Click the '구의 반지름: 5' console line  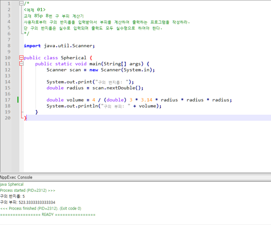coord(12,196)
